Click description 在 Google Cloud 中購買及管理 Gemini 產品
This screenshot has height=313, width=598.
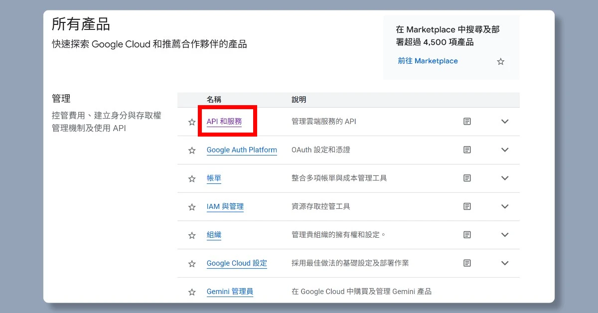[361, 292]
